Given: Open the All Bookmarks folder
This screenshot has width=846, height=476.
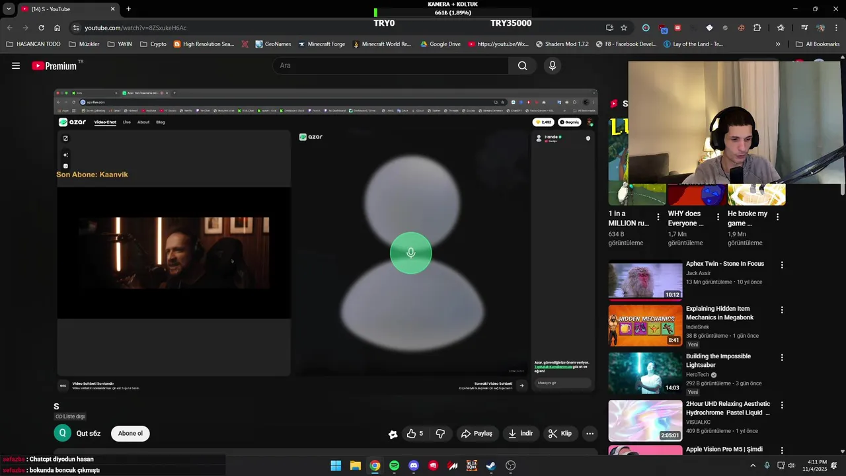Looking at the screenshot, I should tap(818, 44).
